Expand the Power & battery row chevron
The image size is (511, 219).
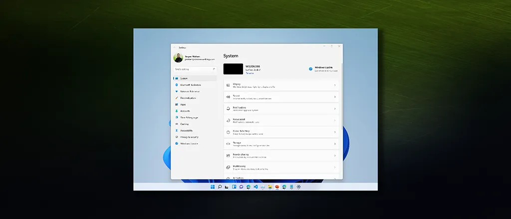335,132
